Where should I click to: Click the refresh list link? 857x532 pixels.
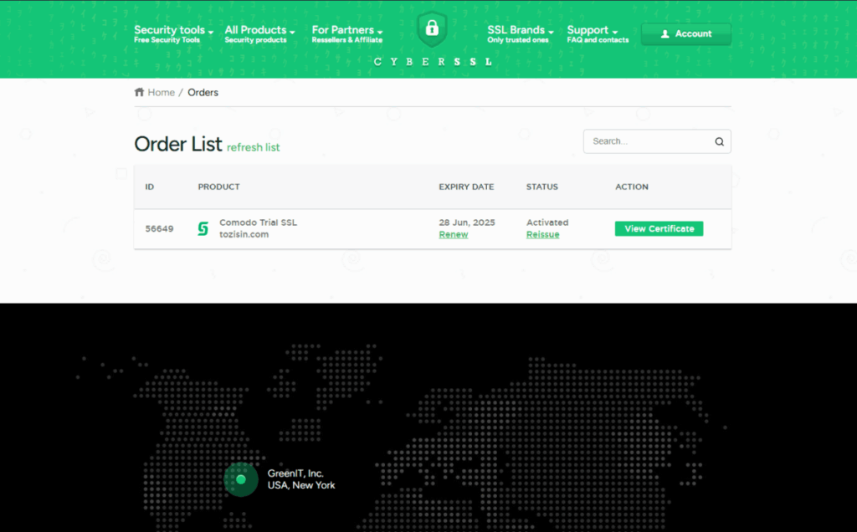click(x=253, y=147)
